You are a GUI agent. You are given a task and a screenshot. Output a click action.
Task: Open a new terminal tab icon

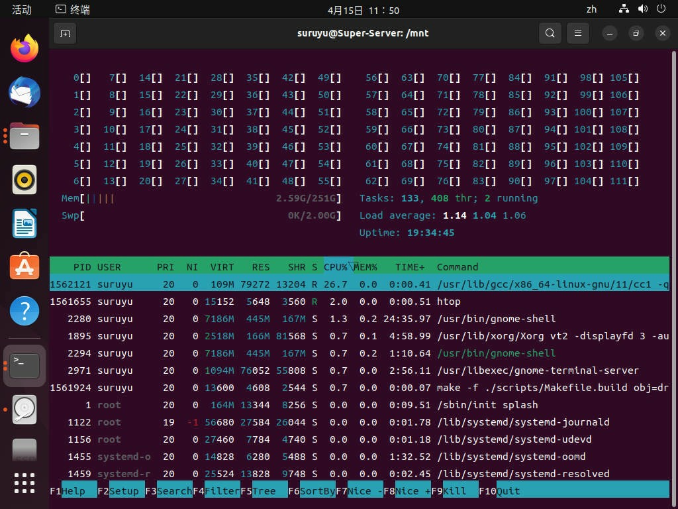pos(65,33)
